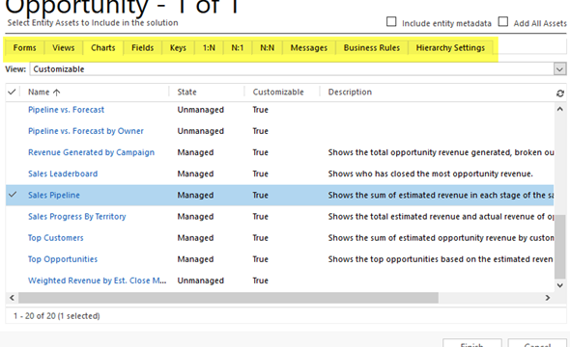Open the Sales Leaderboard chart link
The width and height of the screenshot is (570, 347).
(x=63, y=173)
